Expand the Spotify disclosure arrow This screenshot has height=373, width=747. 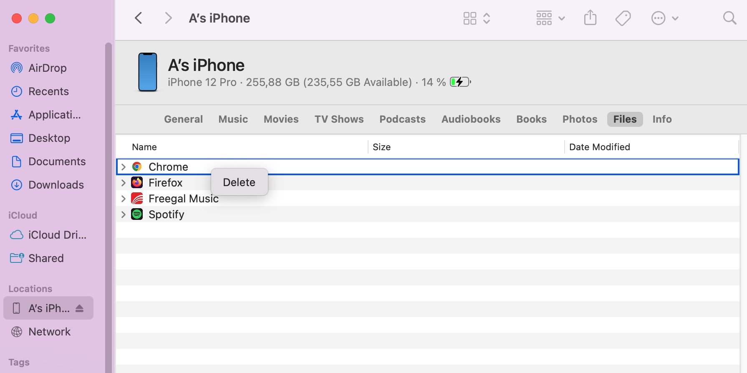click(124, 214)
